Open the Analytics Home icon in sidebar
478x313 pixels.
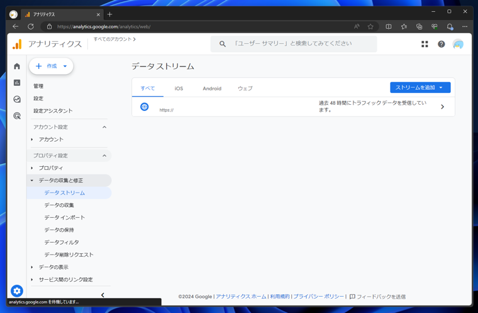click(17, 66)
